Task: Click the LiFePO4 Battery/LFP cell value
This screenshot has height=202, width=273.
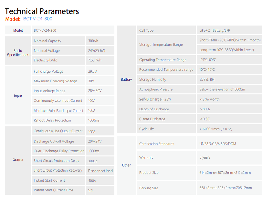Action: (x=215, y=30)
